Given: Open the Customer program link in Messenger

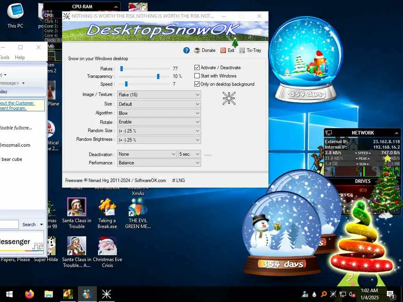Looking at the screenshot, I should pos(17,105).
